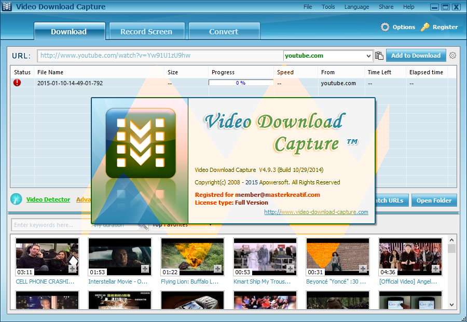Open download settings gear beside Add to Download
This screenshot has width=467, height=322.
pos(452,56)
